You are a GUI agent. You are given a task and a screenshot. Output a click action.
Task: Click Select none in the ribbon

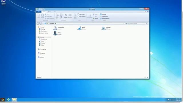tap(104, 17)
